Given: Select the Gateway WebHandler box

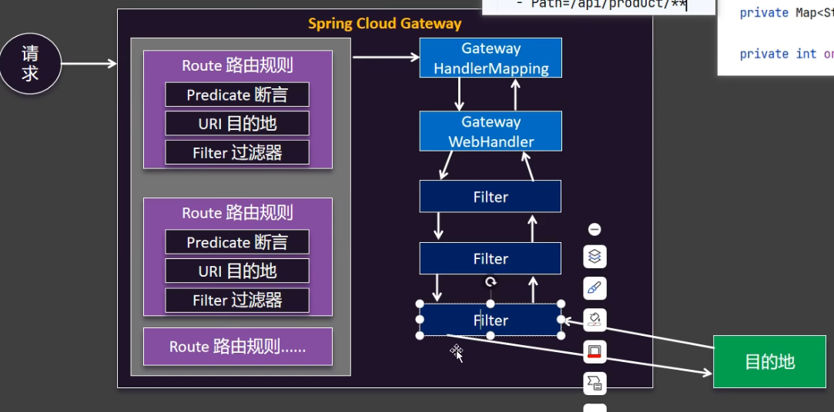Looking at the screenshot, I should pos(491,131).
